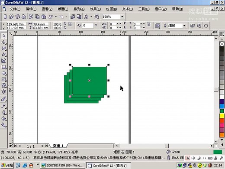Select the Fill bucket tool
The height and width of the screenshot is (169, 225).
click(4, 119)
